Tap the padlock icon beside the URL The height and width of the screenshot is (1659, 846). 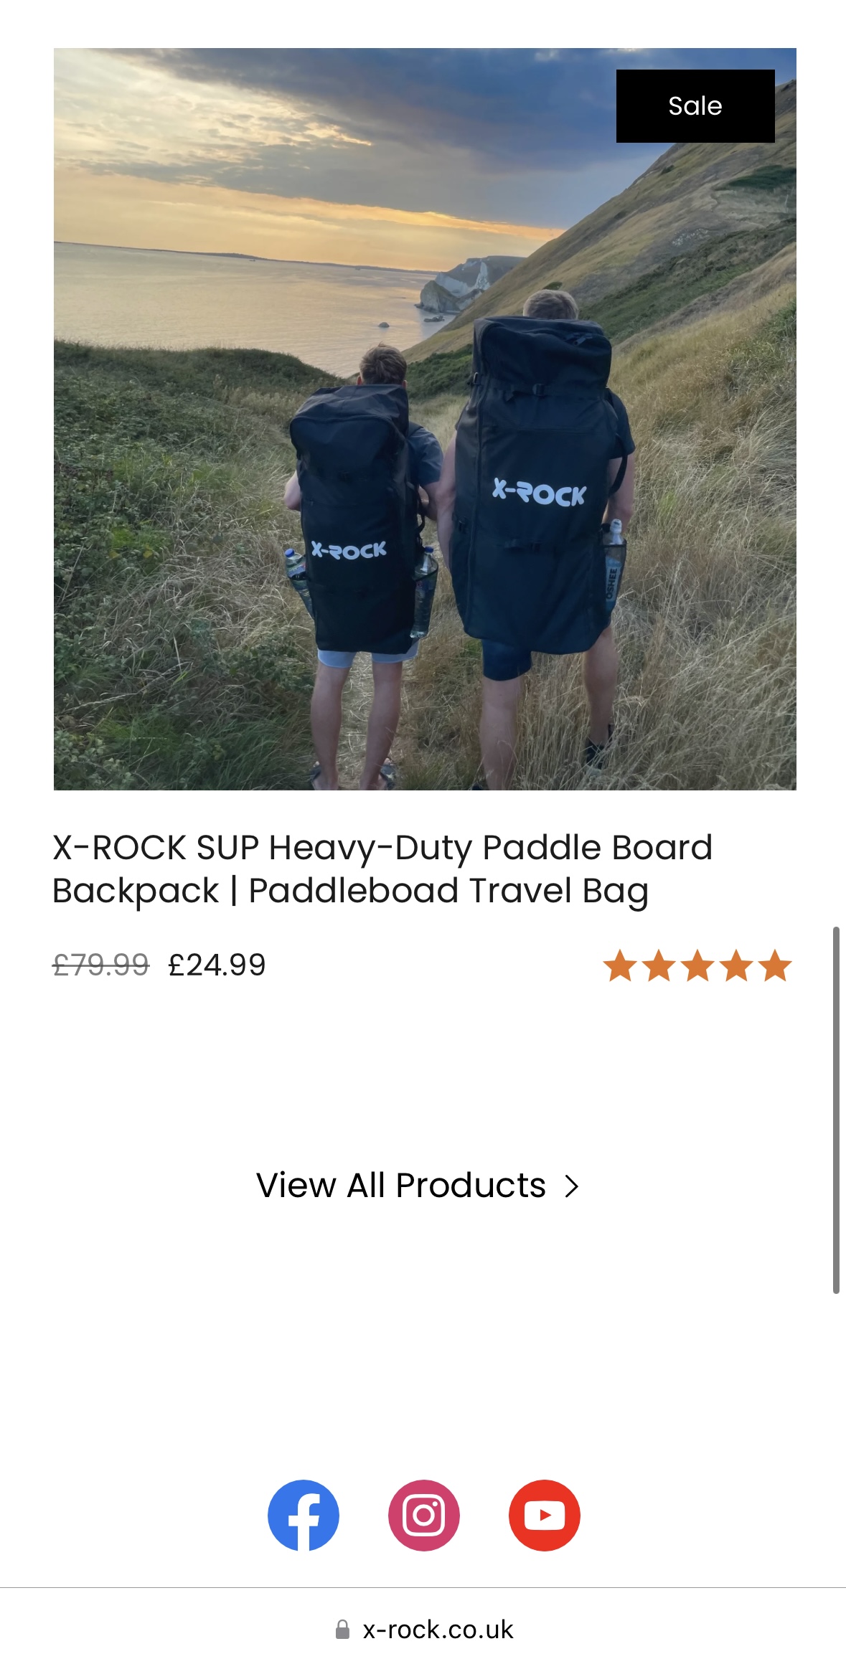[x=343, y=1630]
